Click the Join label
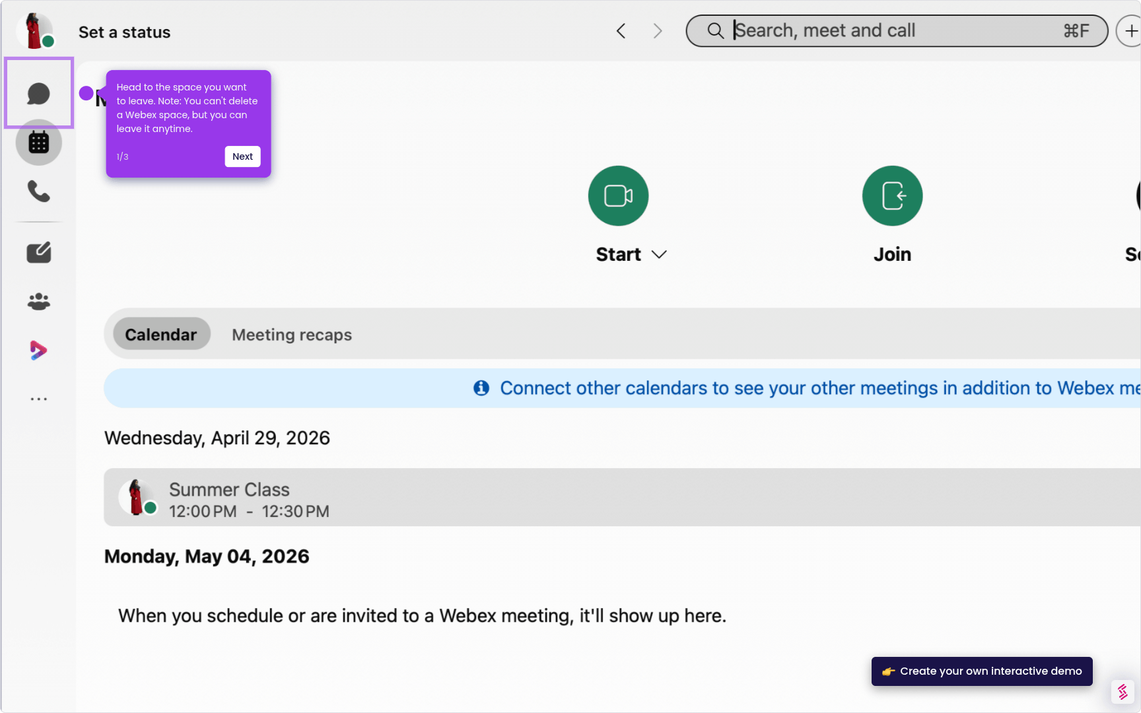1141x713 pixels. (x=893, y=255)
